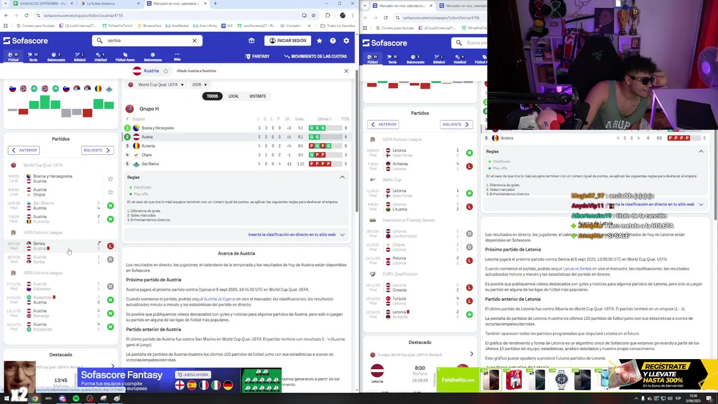Click the search field containing serbia
The width and height of the screenshot is (718, 404).
click(x=147, y=40)
